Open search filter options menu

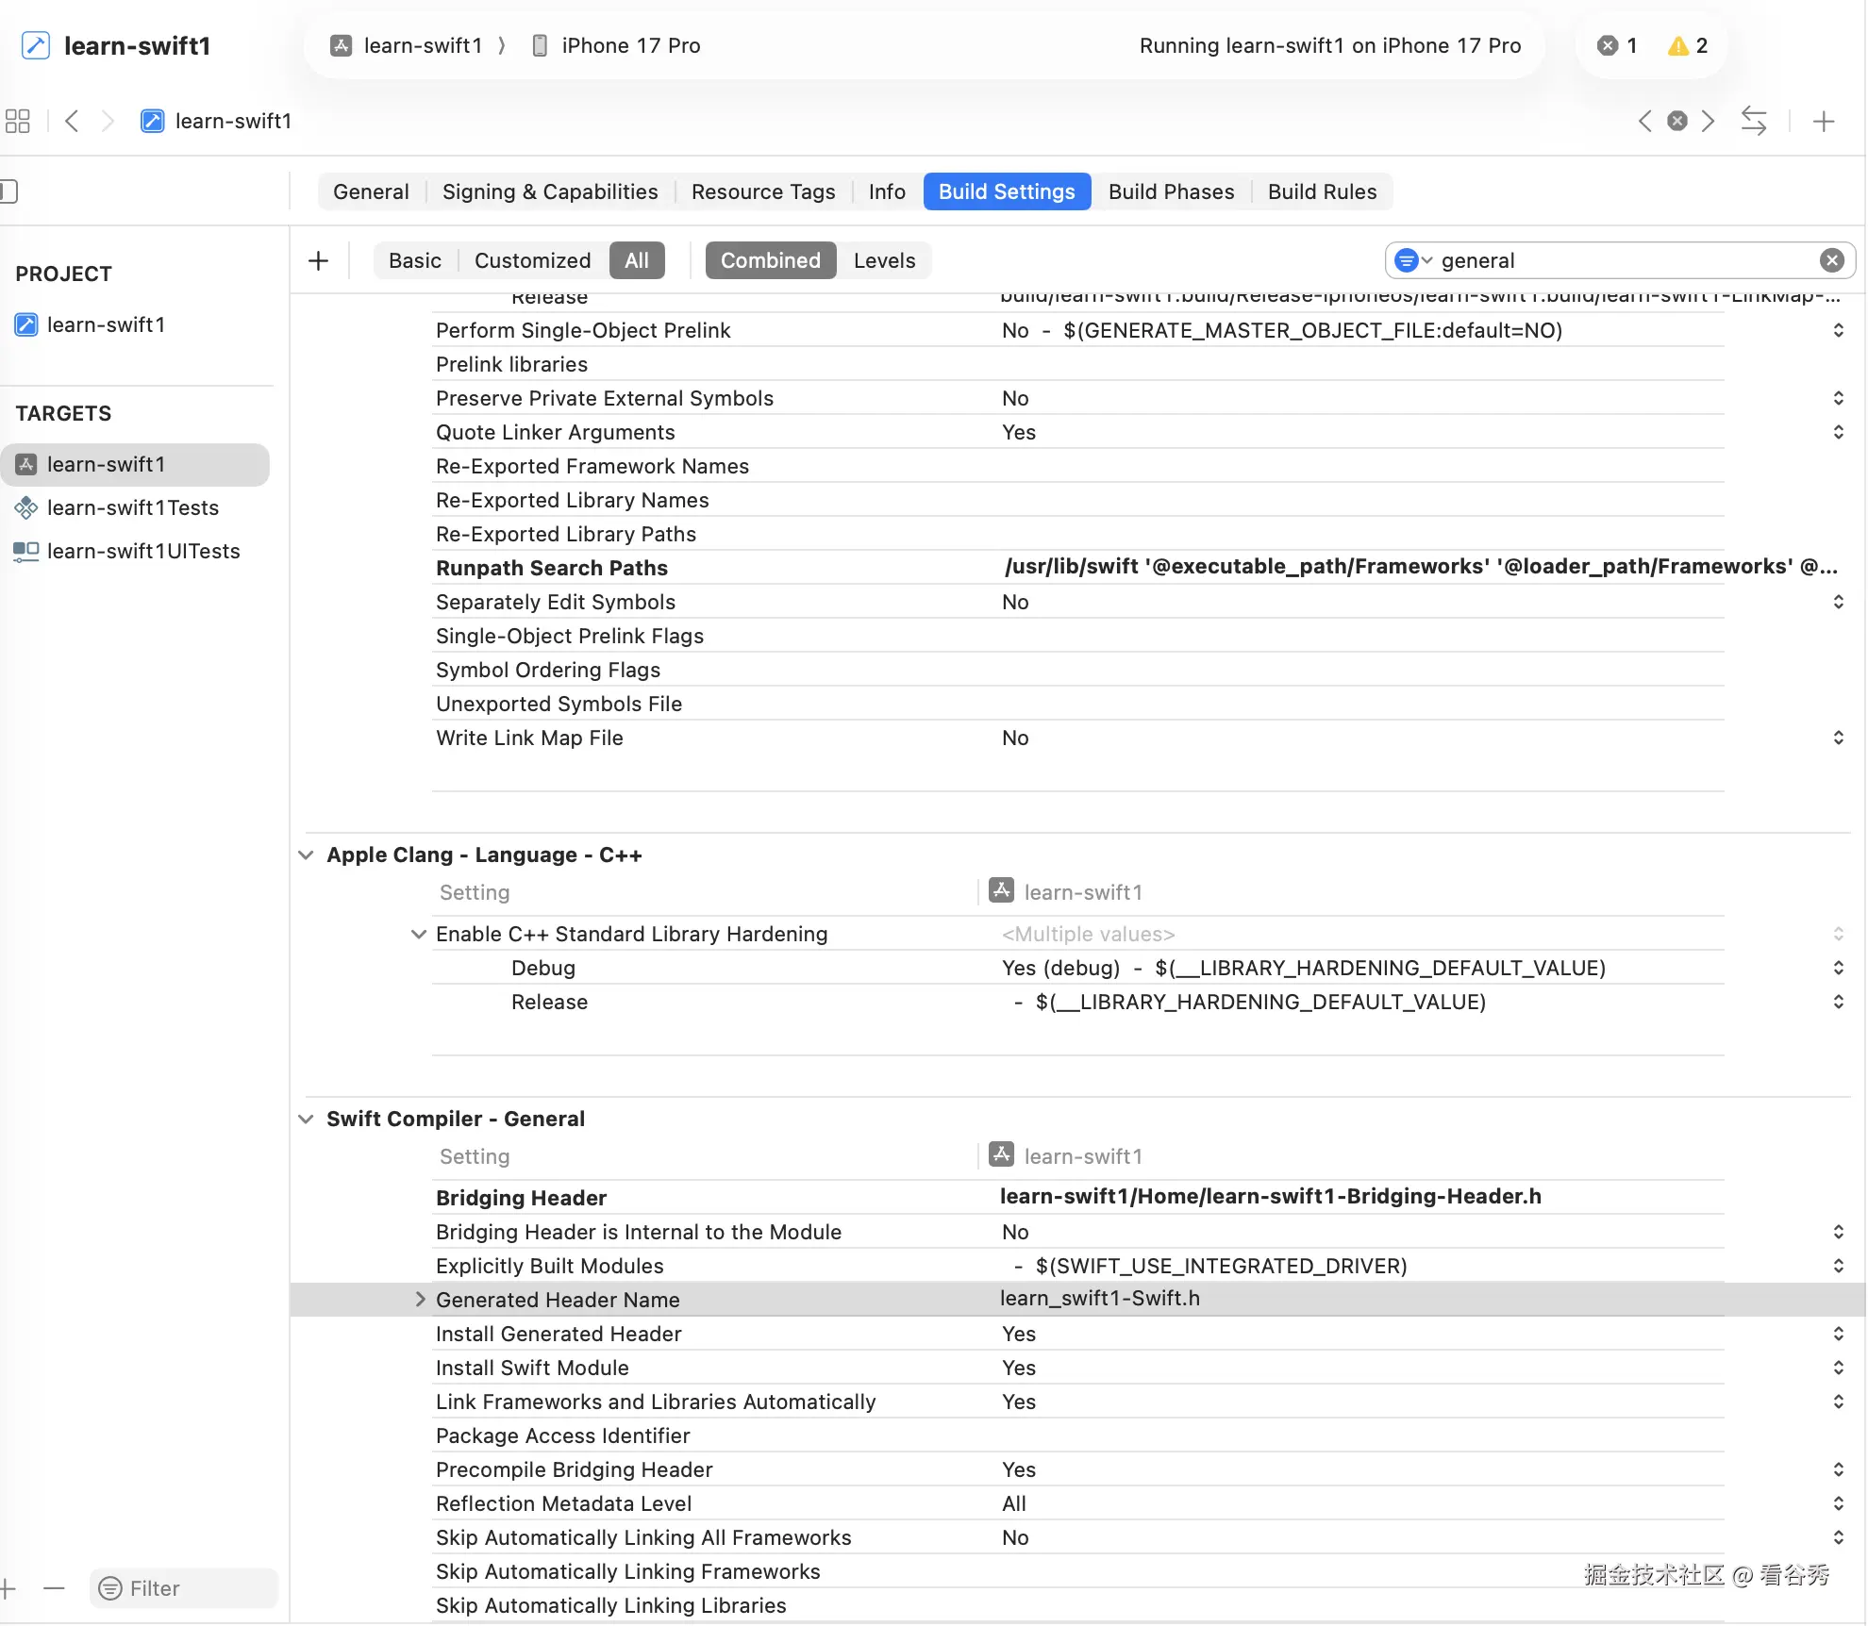point(1412,260)
